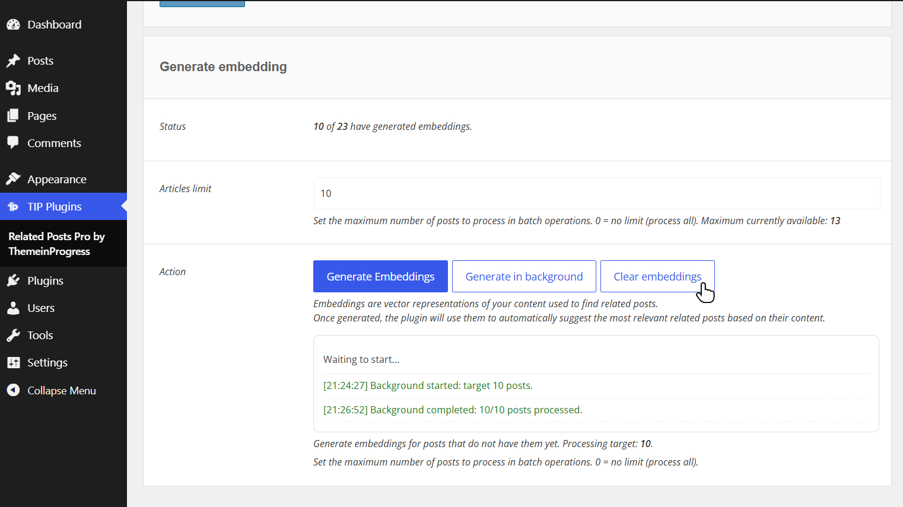Click the Tools wrench icon
The width and height of the screenshot is (903, 507).
coord(13,335)
